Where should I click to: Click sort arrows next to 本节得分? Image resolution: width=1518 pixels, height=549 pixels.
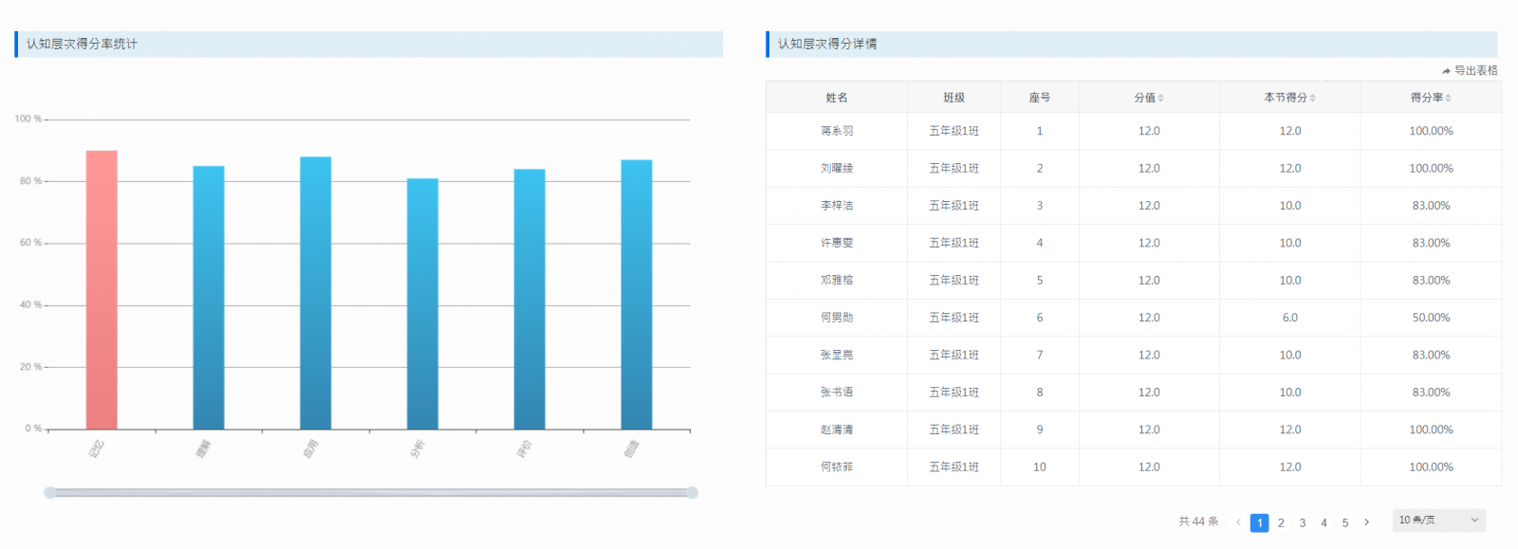(1312, 98)
